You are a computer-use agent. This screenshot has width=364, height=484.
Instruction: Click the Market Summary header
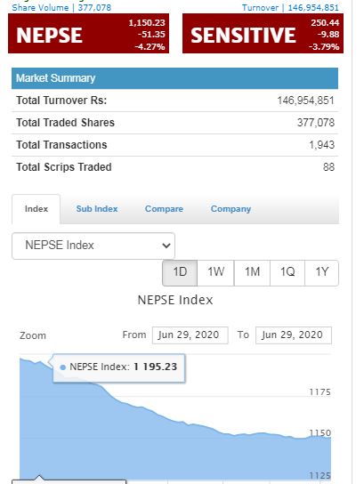click(x=174, y=78)
